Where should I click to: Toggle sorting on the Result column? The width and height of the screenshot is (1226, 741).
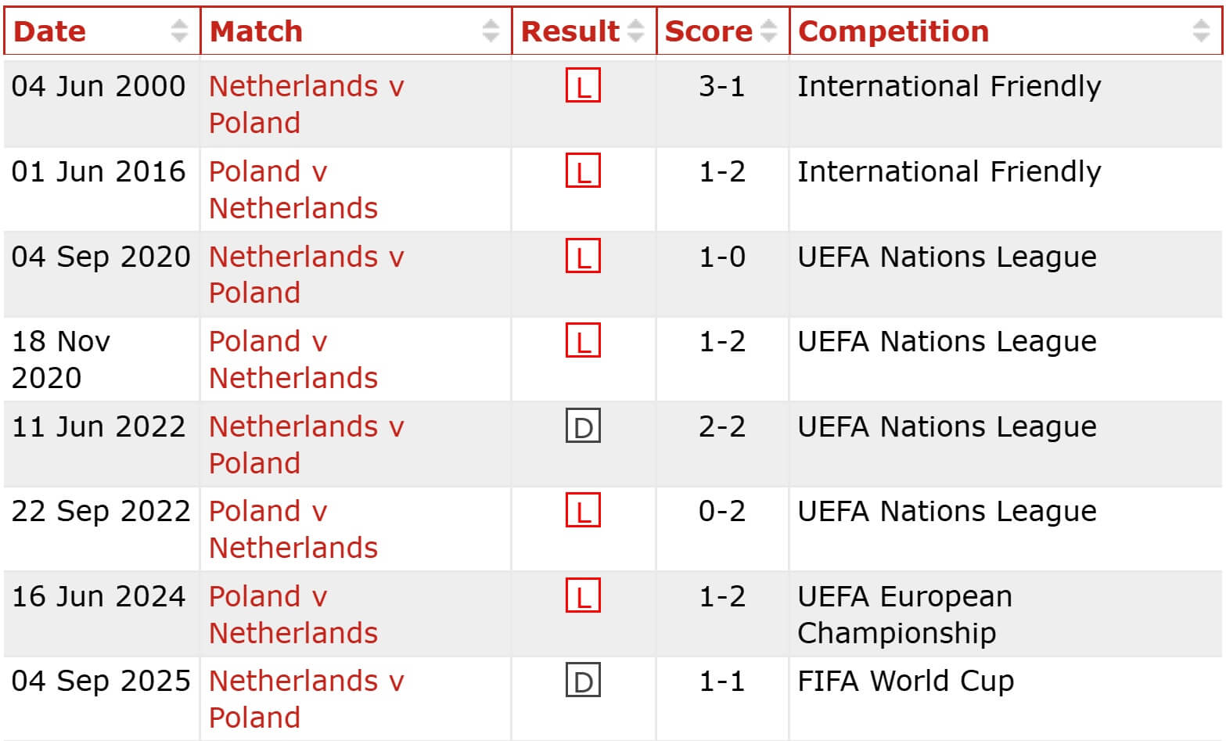click(x=635, y=31)
